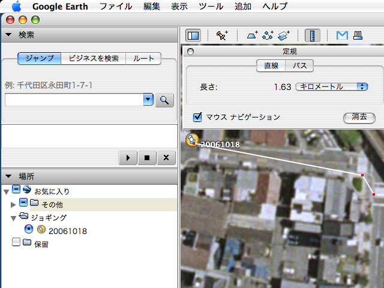384x288 pixels.
Task: Collapse the お気に入り tree node
Action: tap(7, 192)
